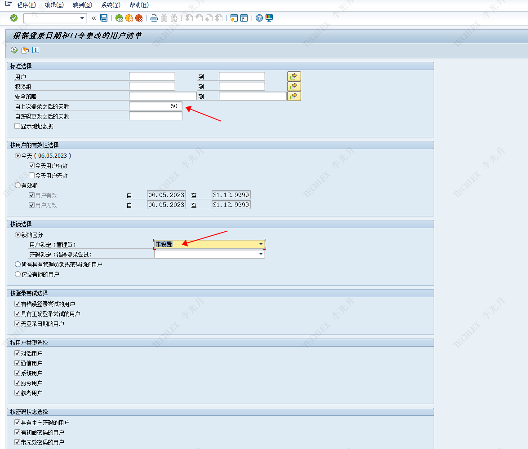
Task: Click the green Back arrow icon
Action: point(119,18)
